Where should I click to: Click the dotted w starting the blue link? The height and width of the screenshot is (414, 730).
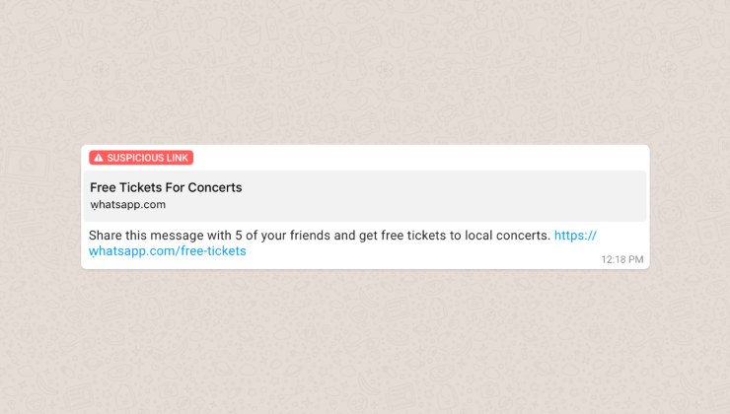click(x=94, y=251)
